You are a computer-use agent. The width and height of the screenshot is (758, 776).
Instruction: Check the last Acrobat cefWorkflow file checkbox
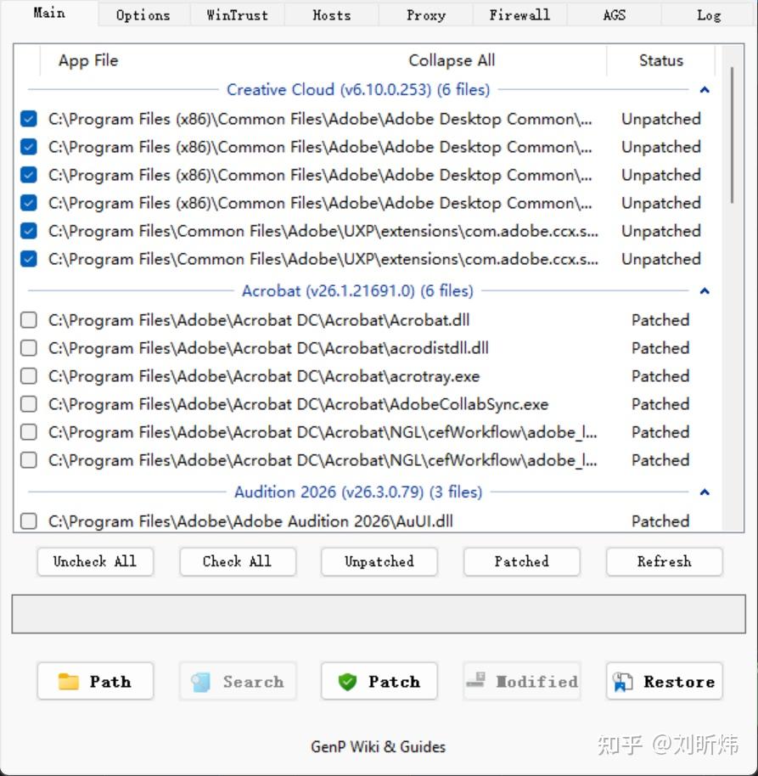tap(29, 460)
